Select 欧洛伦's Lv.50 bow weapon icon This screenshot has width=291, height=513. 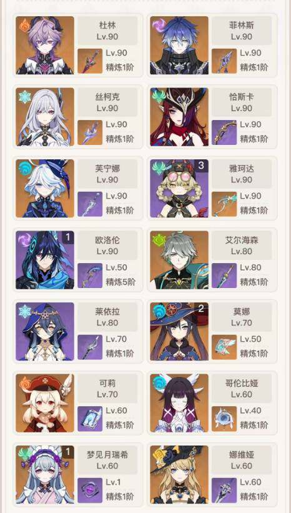coord(90,276)
